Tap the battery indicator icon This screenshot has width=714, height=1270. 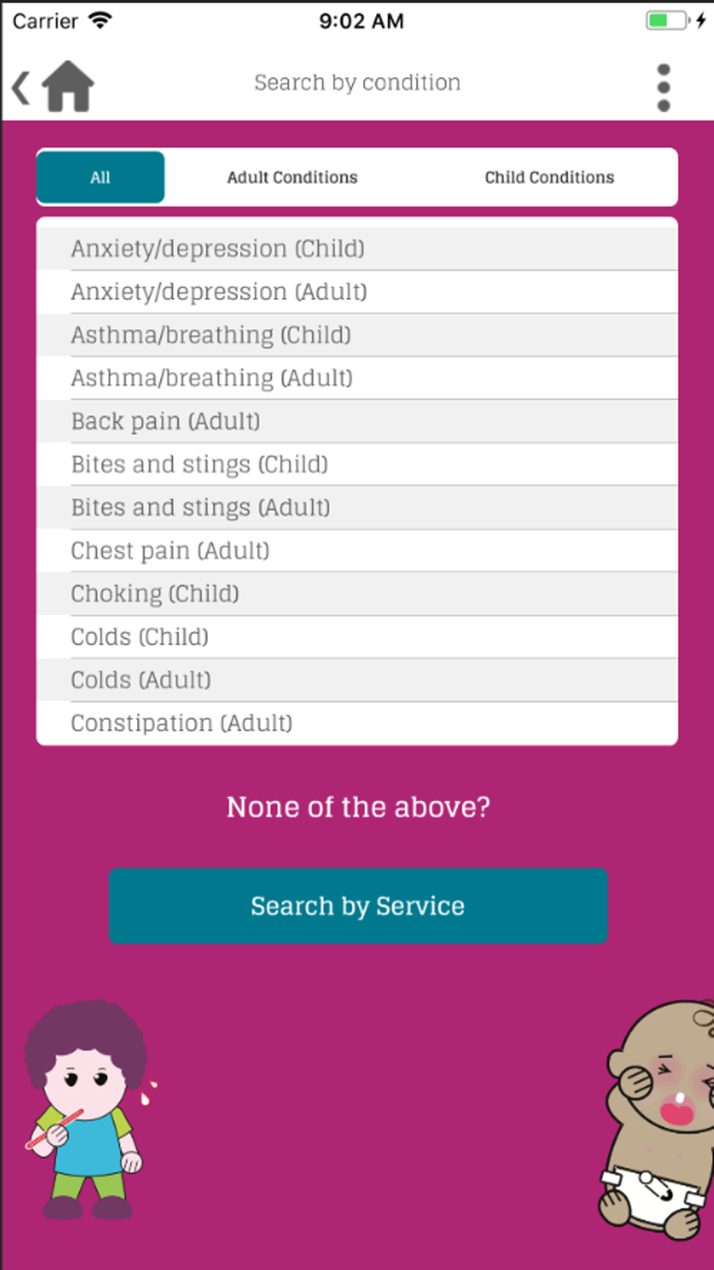[668, 20]
